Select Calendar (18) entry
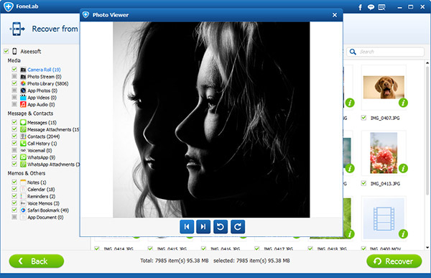Screen dimensions: 431x278 tap(41, 190)
